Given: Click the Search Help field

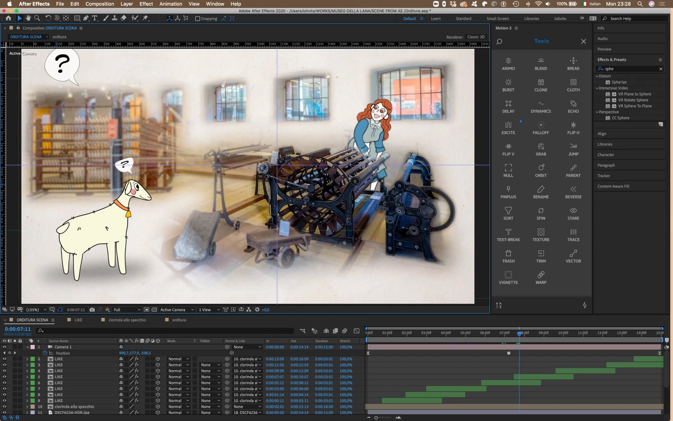Looking at the screenshot, I should tap(635, 19).
